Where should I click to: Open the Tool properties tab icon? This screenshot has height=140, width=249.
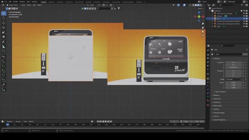[x=208, y=50]
